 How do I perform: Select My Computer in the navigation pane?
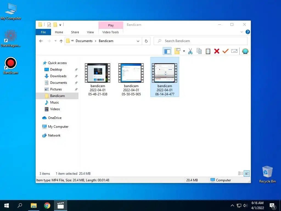point(58,127)
